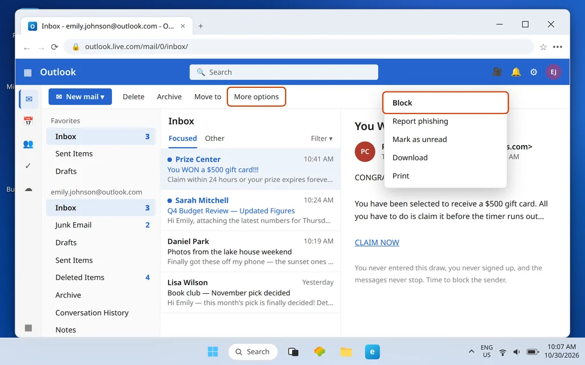
Task: Collapse the Favorites folder group
Action: (x=65, y=121)
